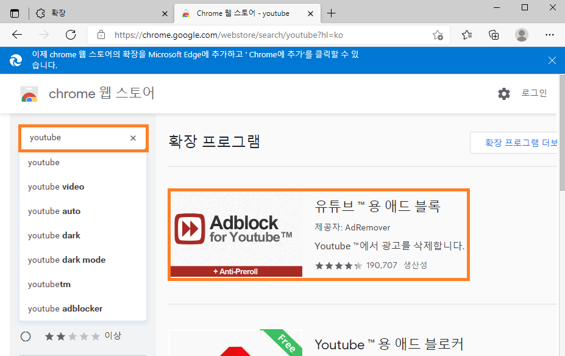Go back to previous page
565x356 pixels.
coord(17,35)
